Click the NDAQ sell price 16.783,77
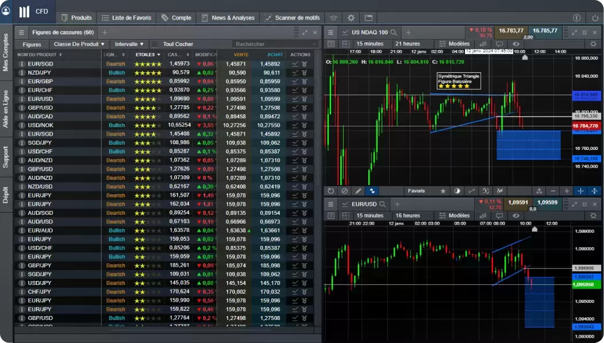The height and width of the screenshot is (343, 604). tap(511, 30)
